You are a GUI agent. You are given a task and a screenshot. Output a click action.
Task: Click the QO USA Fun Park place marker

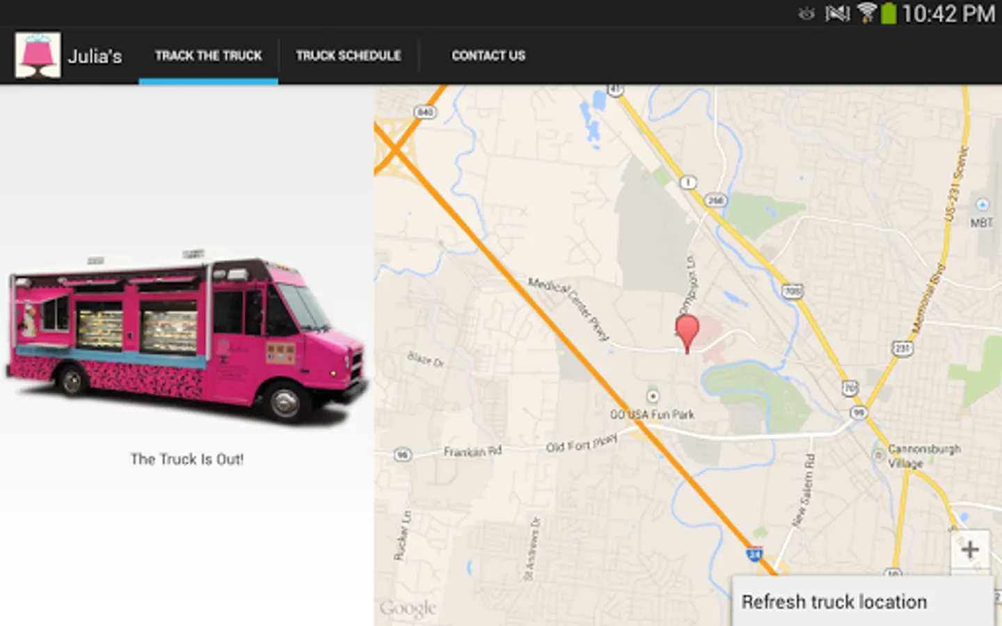(x=654, y=395)
